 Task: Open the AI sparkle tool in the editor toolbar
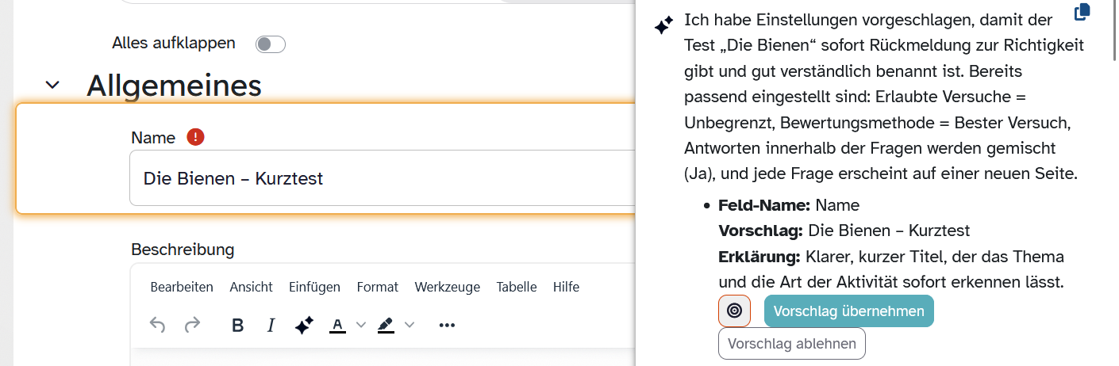(304, 325)
